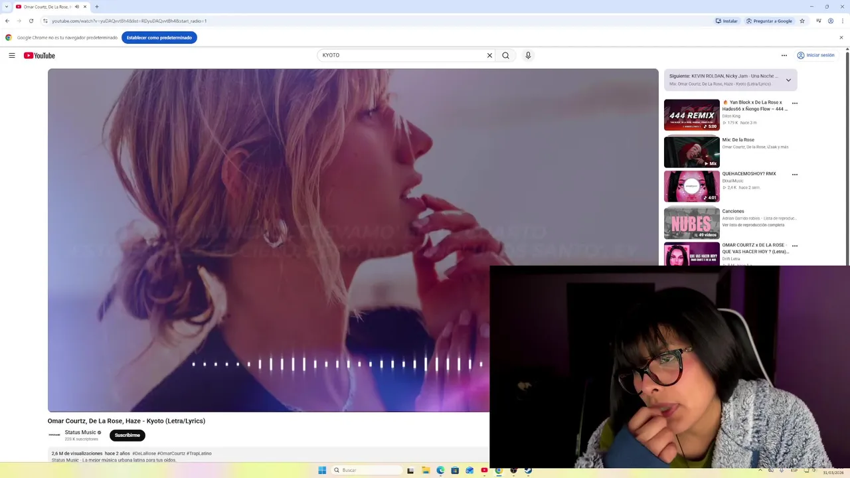
Task: Click the QUEHACEMOSHOY? RMX title
Action: coord(749,174)
